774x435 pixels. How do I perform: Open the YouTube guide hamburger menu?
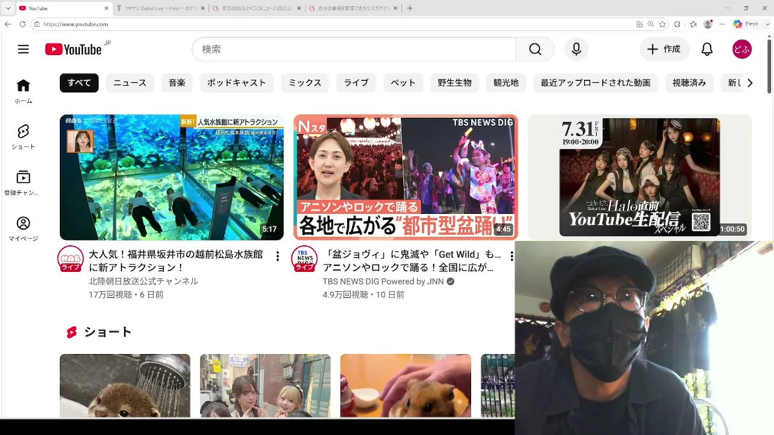coord(24,49)
